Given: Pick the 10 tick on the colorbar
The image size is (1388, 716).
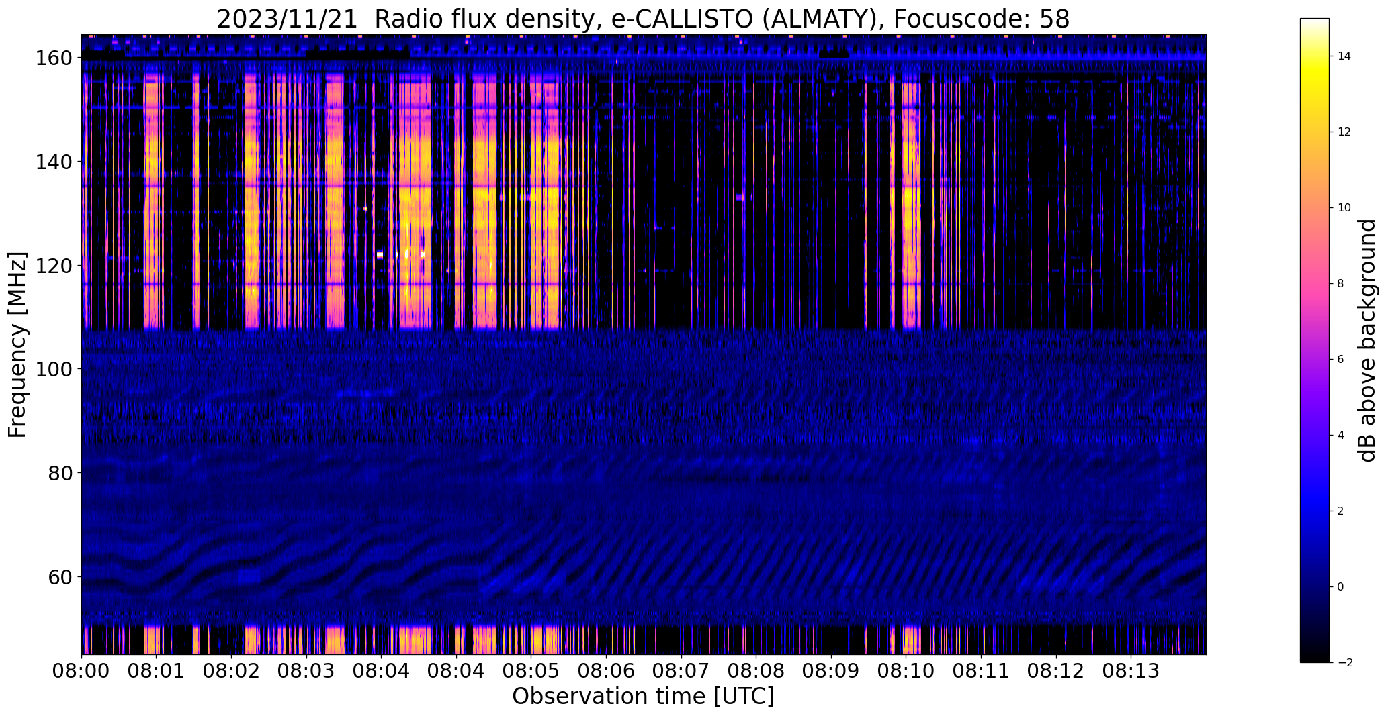Looking at the screenshot, I should pos(1344,208).
